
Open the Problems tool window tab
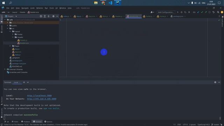26,122
